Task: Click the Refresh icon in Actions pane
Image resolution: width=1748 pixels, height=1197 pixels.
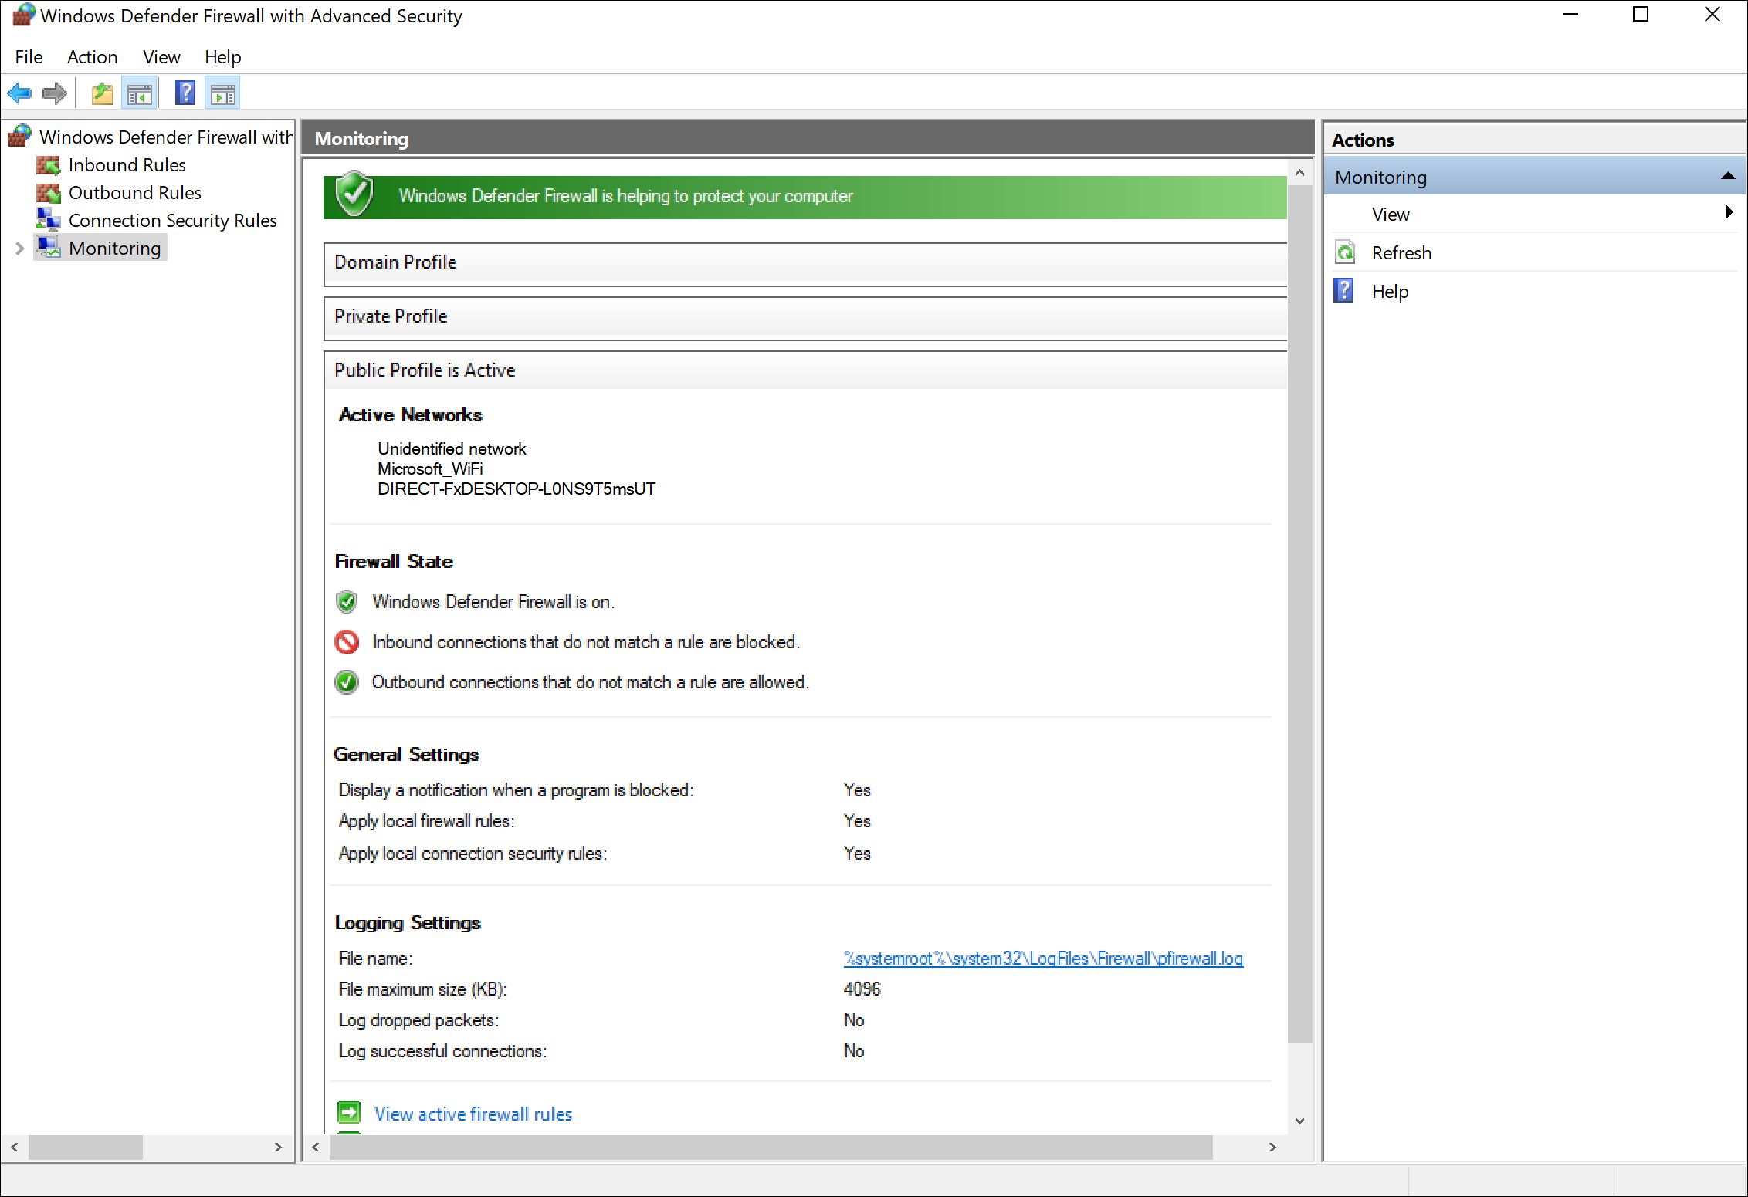Action: pos(1346,252)
